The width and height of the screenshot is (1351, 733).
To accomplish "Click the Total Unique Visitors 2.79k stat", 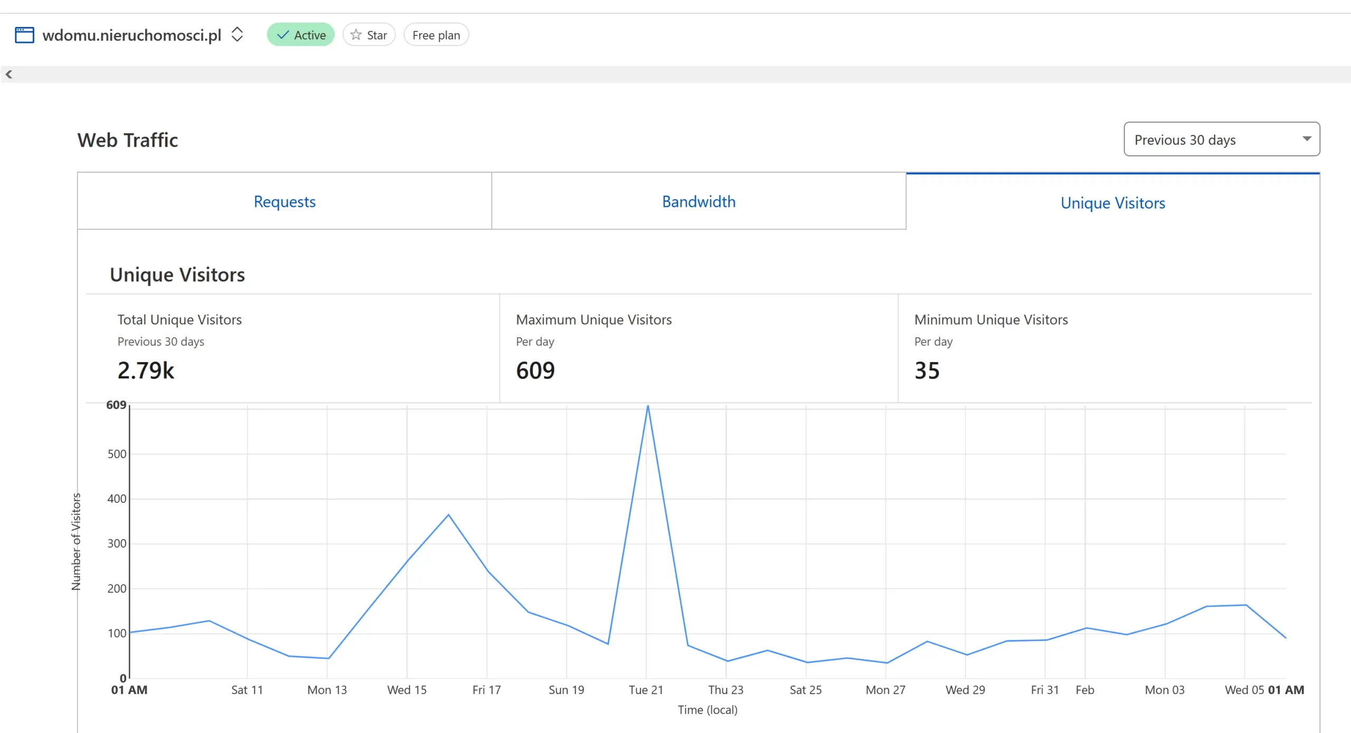I will pyautogui.click(x=146, y=370).
